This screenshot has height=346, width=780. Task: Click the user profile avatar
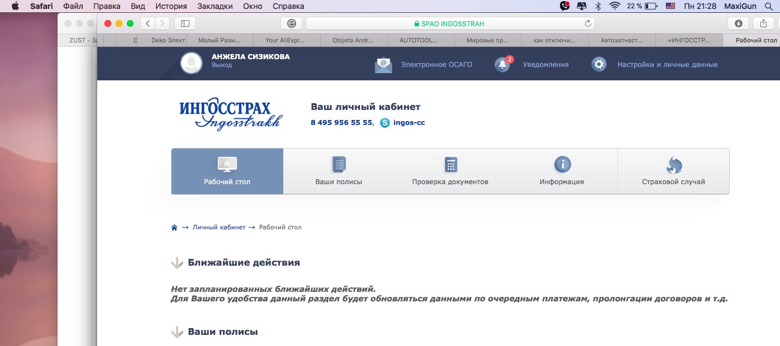[191, 63]
